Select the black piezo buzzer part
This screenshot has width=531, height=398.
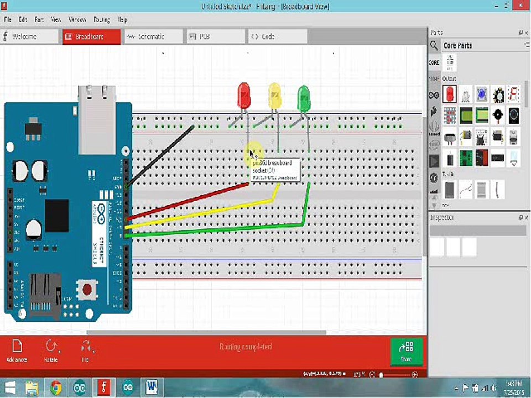point(497,116)
